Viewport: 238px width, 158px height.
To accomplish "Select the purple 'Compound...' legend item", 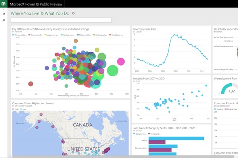I will (x=154, y=134).
